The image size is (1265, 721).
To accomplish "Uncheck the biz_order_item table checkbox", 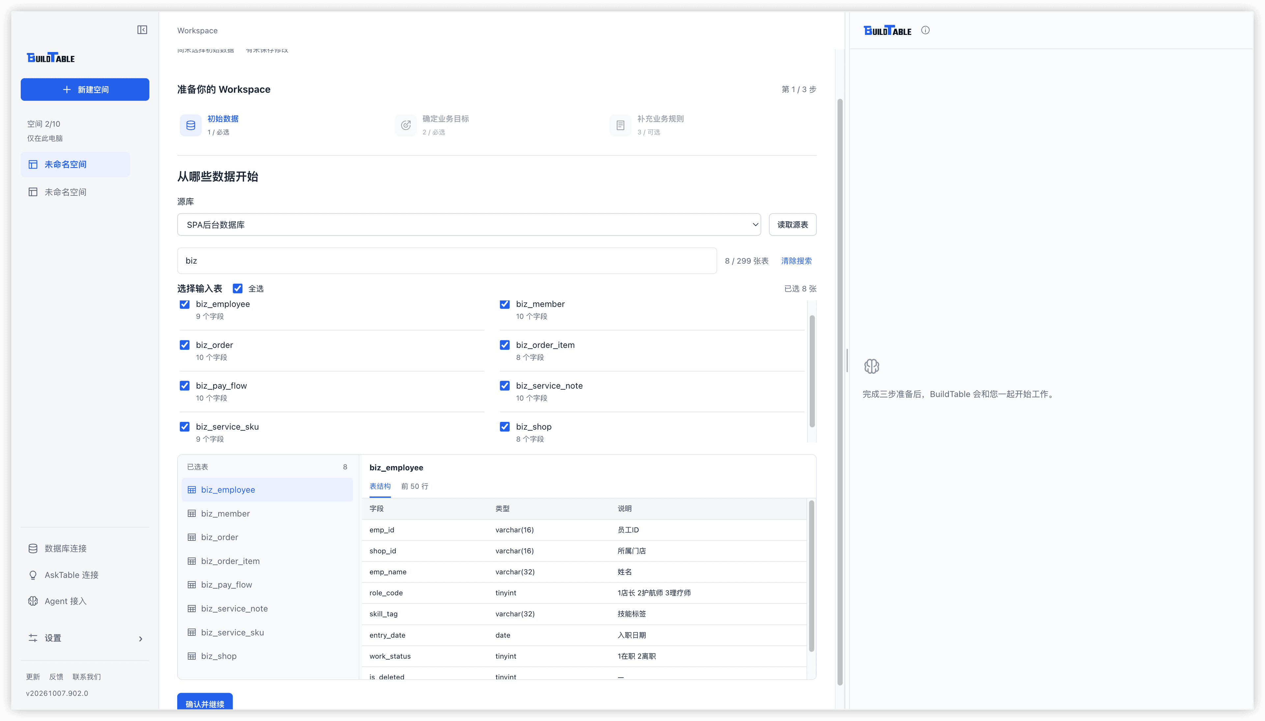I will 505,345.
